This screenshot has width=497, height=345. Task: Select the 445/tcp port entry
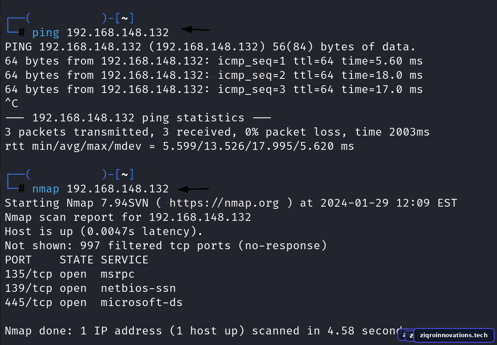click(x=28, y=303)
